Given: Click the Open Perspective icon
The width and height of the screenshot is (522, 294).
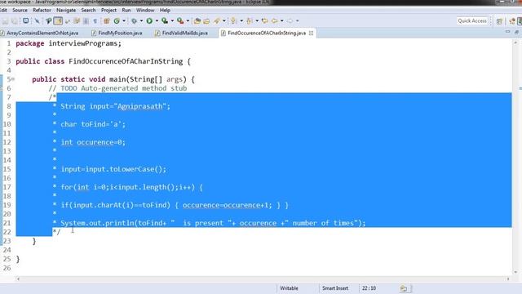Looking at the screenshot, I should [x=499, y=21].
